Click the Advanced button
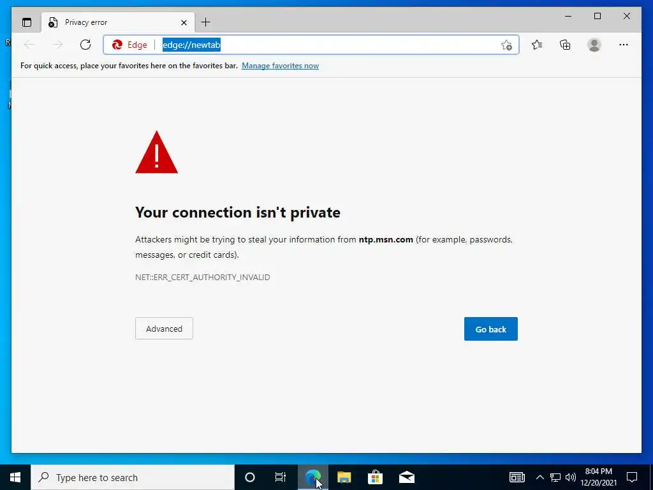 [164, 329]
